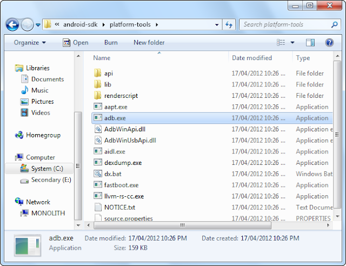Screen dimensions: 346x266
Task: Open the recent pages dropdown arrow
Action: tap(38, 25)
